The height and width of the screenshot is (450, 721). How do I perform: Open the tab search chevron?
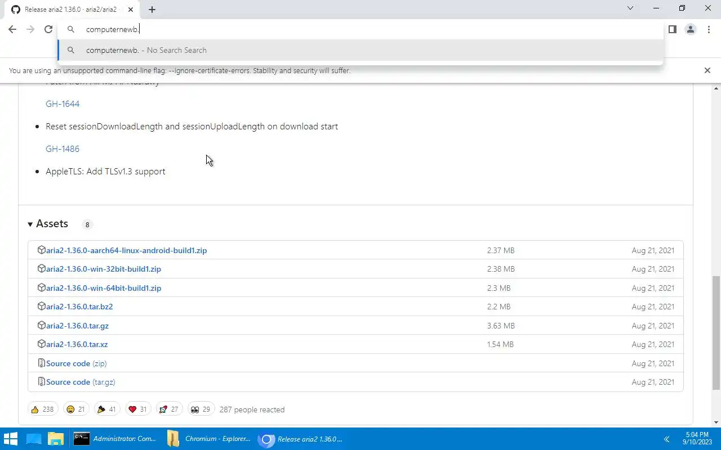pos(630,8)
